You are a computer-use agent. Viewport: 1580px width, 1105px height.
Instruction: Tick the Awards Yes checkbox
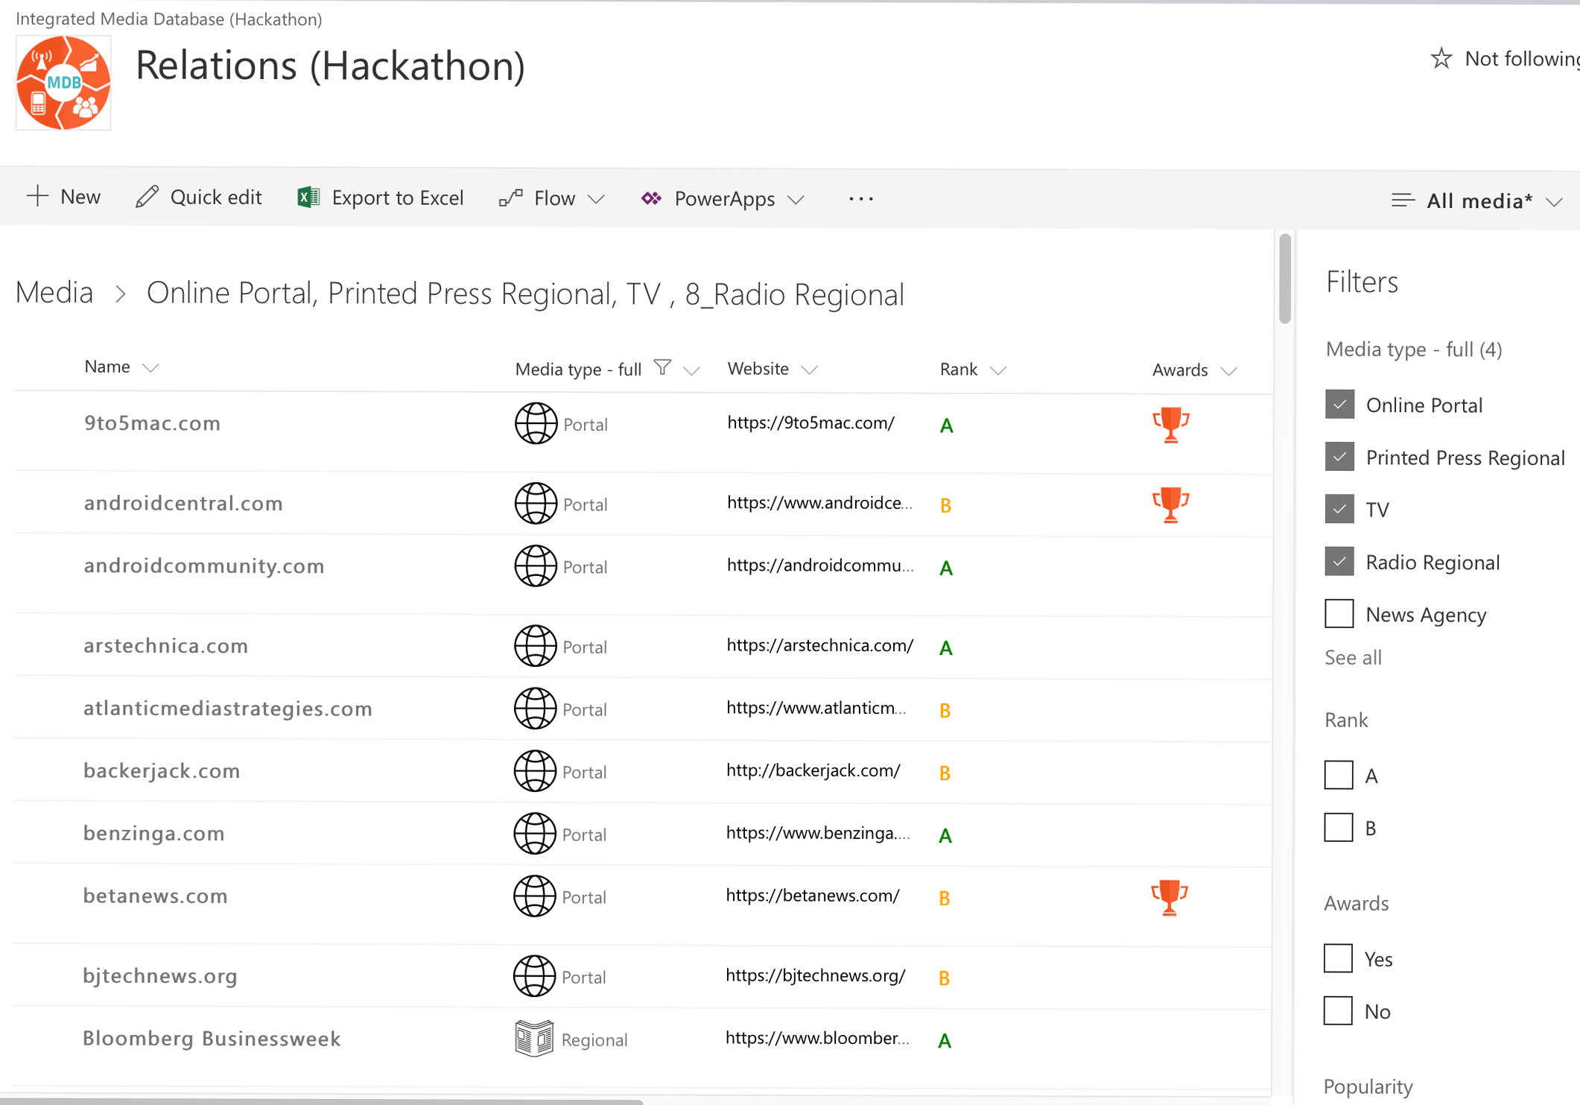1338,958
